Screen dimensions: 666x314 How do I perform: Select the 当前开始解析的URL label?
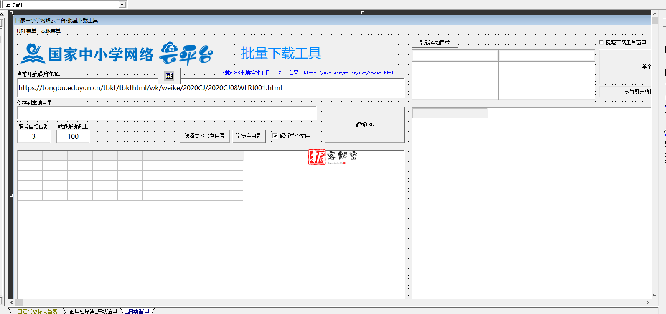tap(38, 74)
